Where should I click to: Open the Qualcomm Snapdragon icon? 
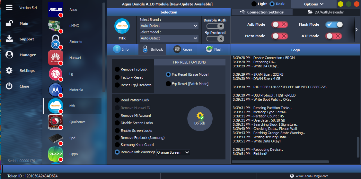56,122
